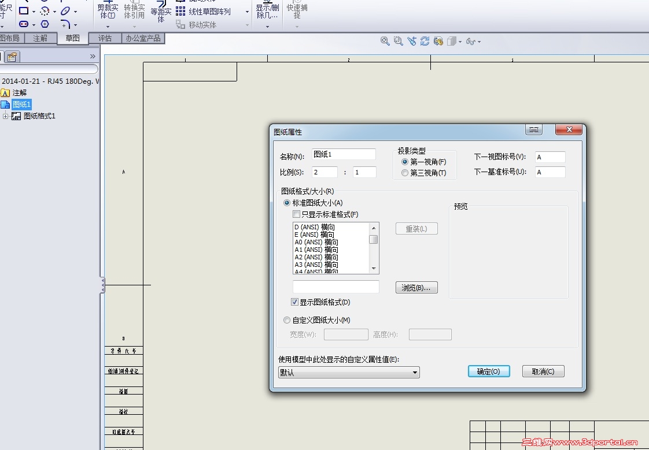Switch to the Evaluate (评估) tab
649x450 pixels.
pyautogui.click(x=105, y=39)
